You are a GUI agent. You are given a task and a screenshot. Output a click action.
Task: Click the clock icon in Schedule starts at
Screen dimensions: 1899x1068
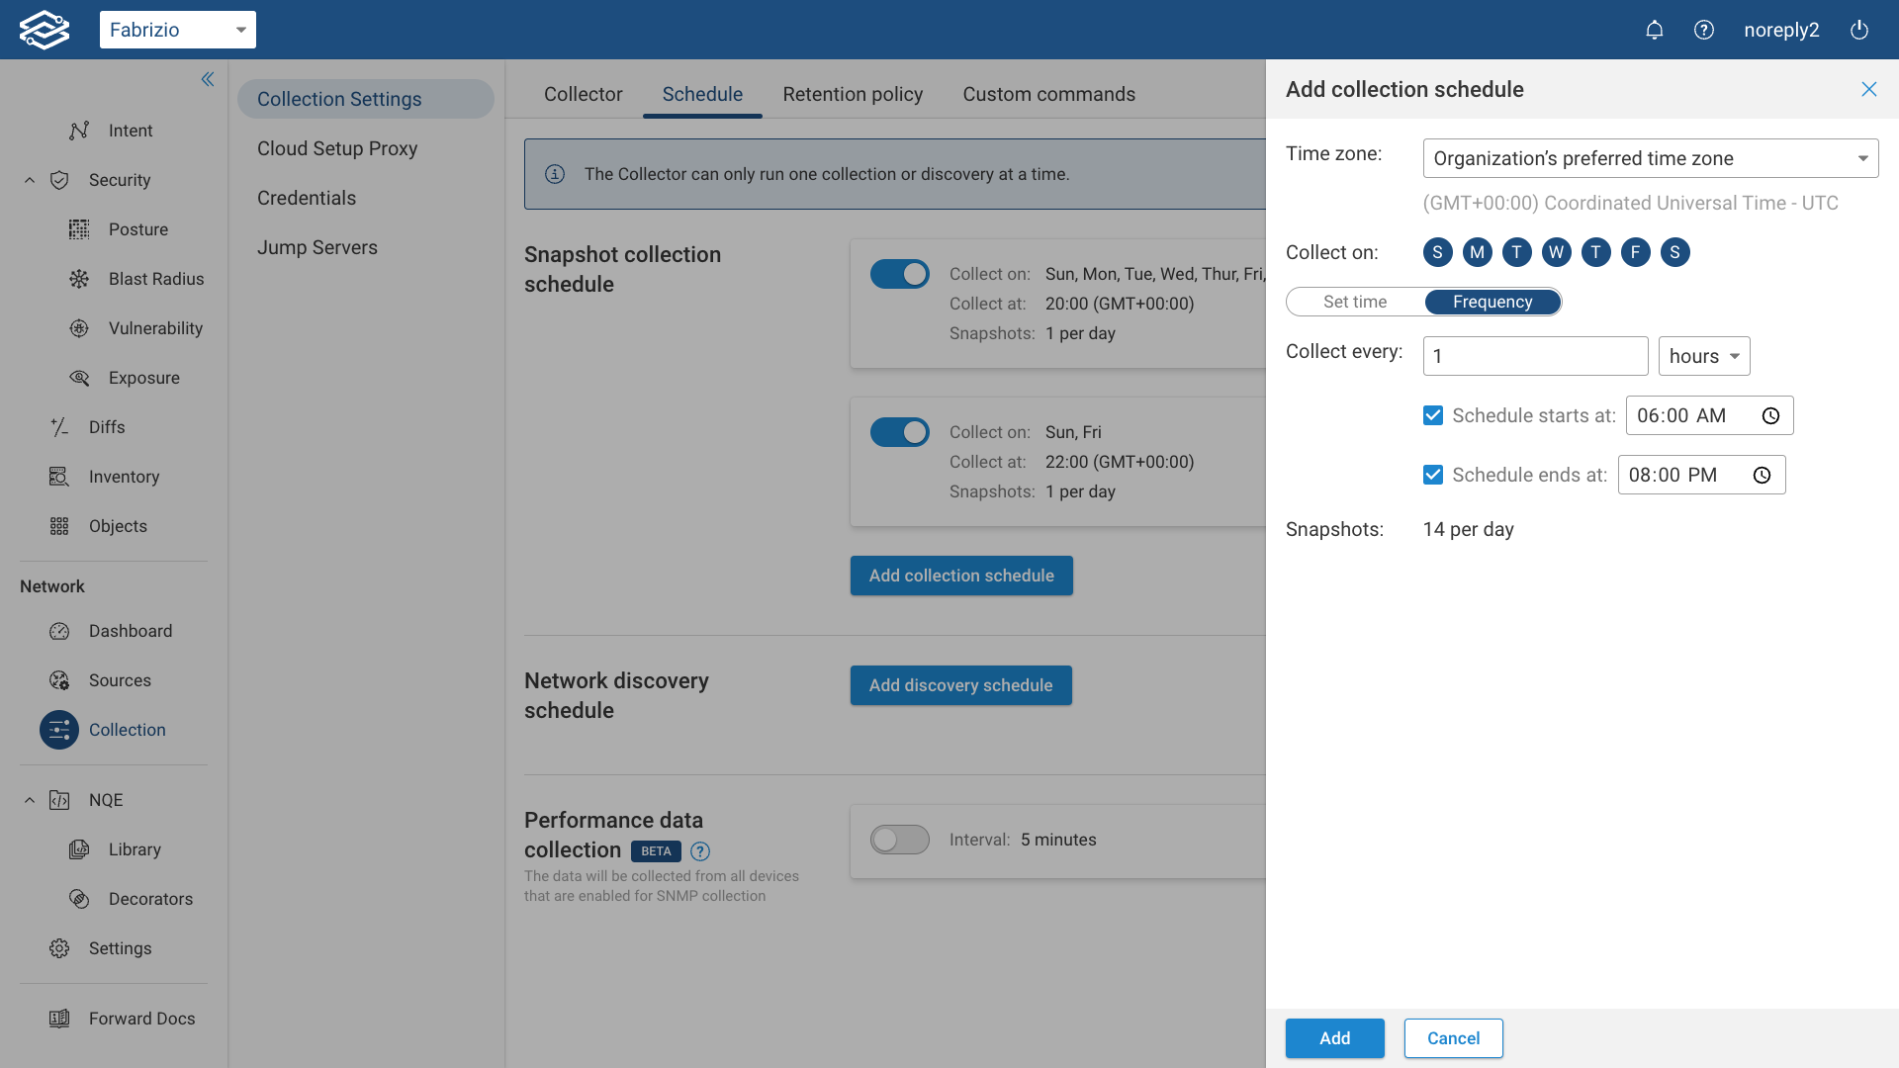pyautogui.click(x=1770, y=416)
